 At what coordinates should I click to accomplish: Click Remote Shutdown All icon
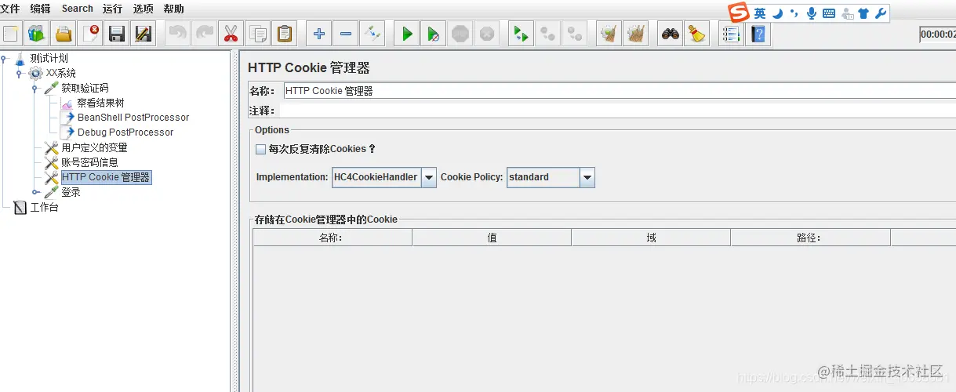pyautogui.click(x=575, y=34)
